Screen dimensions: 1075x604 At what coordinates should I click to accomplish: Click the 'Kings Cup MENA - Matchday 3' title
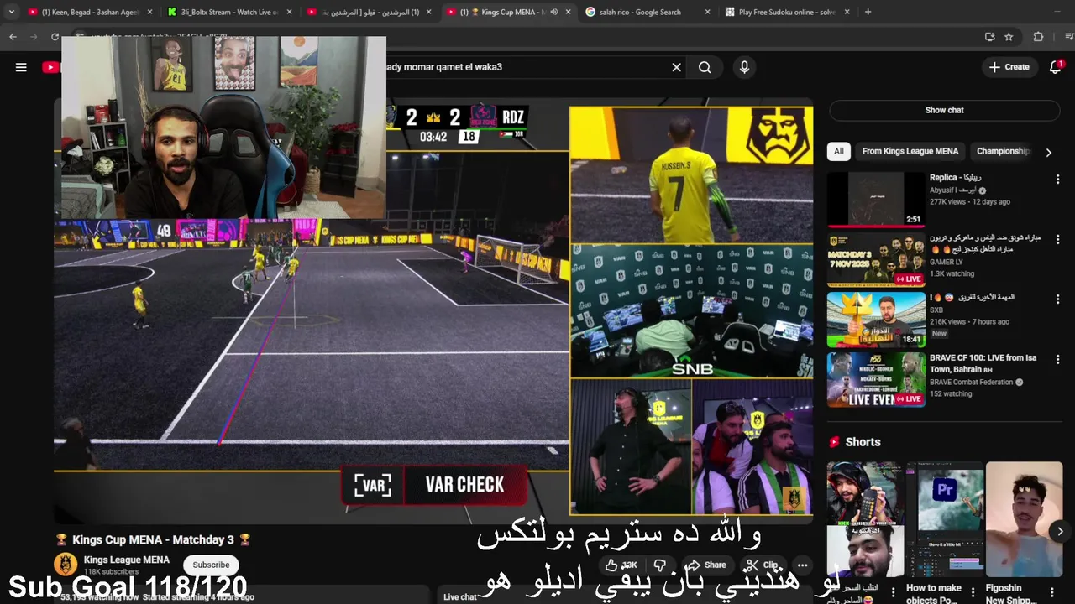coord(153,539)
